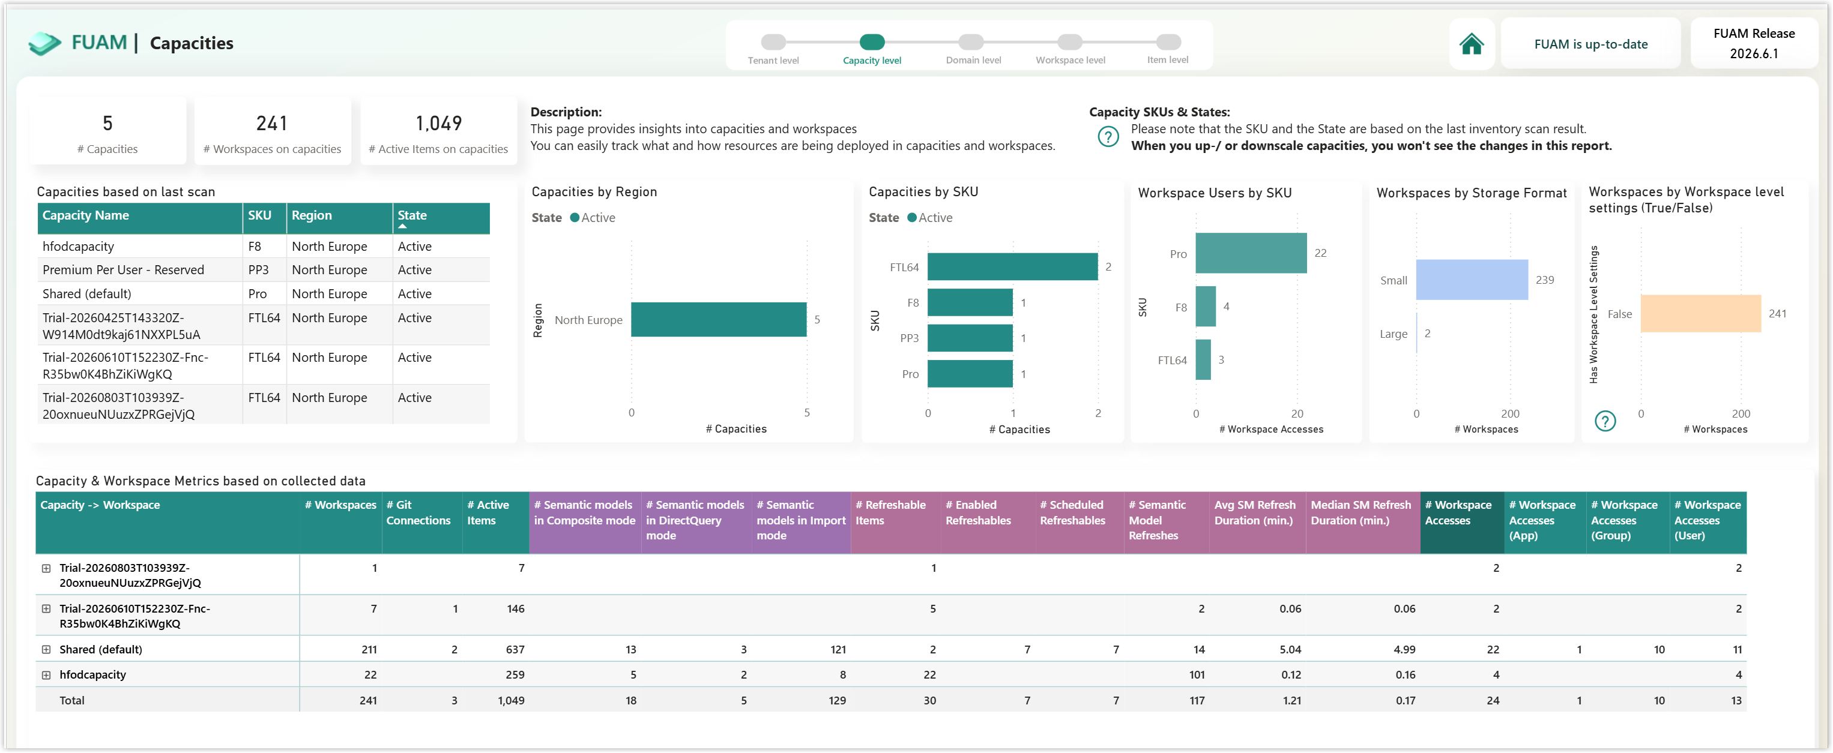Click Premium Per User - Reserved row
This screenshot has width=1833, height=753.
point(264,269)
